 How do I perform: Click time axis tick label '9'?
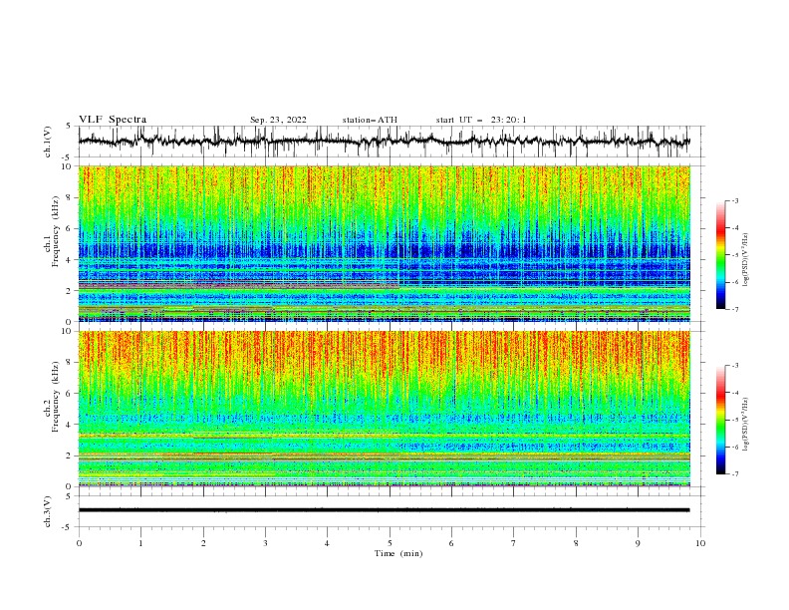[x=638, y=543]
